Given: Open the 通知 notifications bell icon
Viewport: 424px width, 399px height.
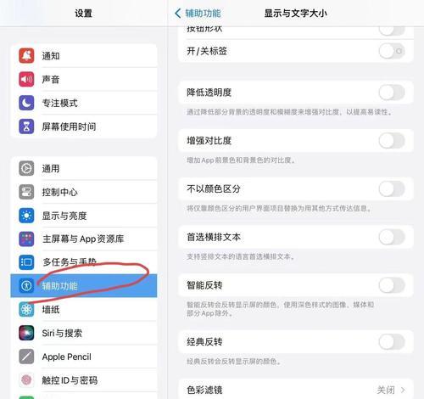Looking at the screenshot, I should [26, 56].
